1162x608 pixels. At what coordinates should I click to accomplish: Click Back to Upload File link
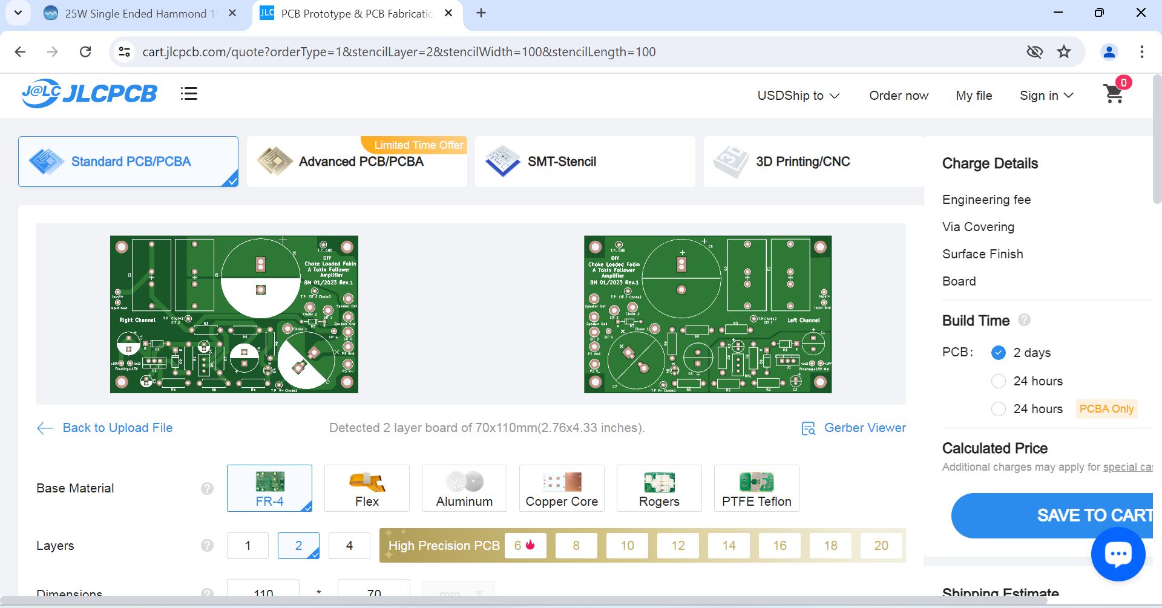pyautogui.click(x=117, y=428)
